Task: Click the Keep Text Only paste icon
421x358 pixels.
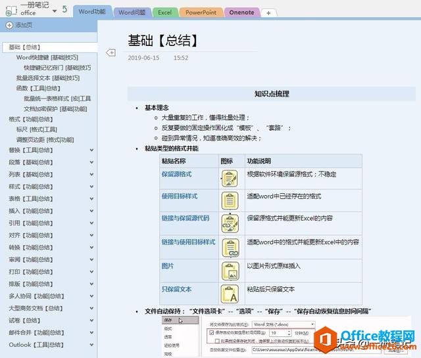Action: pyautogui.click(x=230, y=294)
